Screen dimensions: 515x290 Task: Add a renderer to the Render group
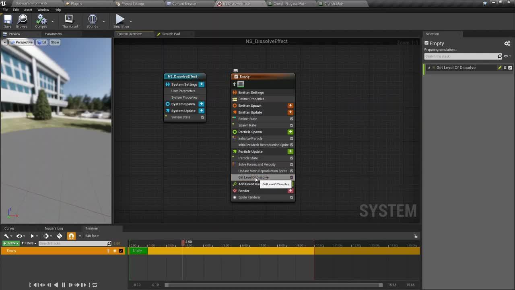[290, 191]
